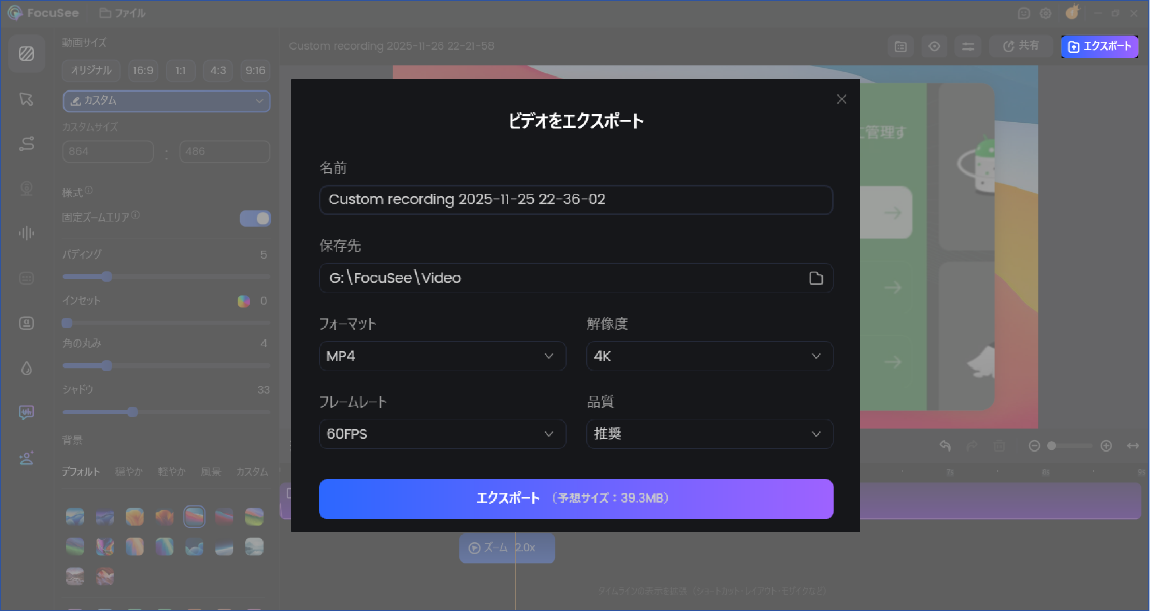Toggle the 固定ズームエリア switch

click(255, 219)
